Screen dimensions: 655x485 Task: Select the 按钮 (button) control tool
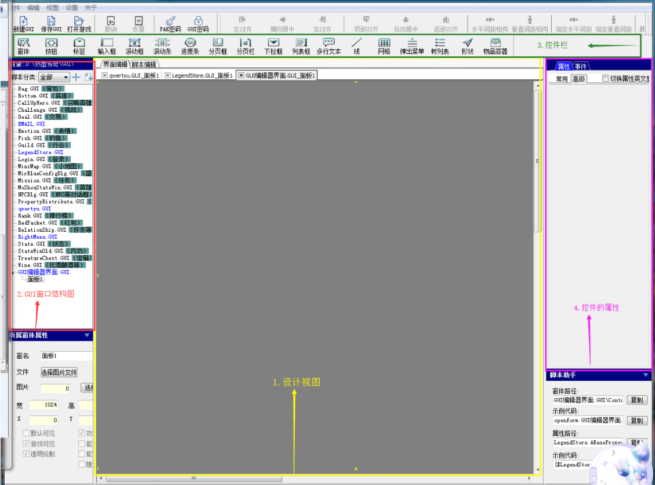[x=51, y=45]
